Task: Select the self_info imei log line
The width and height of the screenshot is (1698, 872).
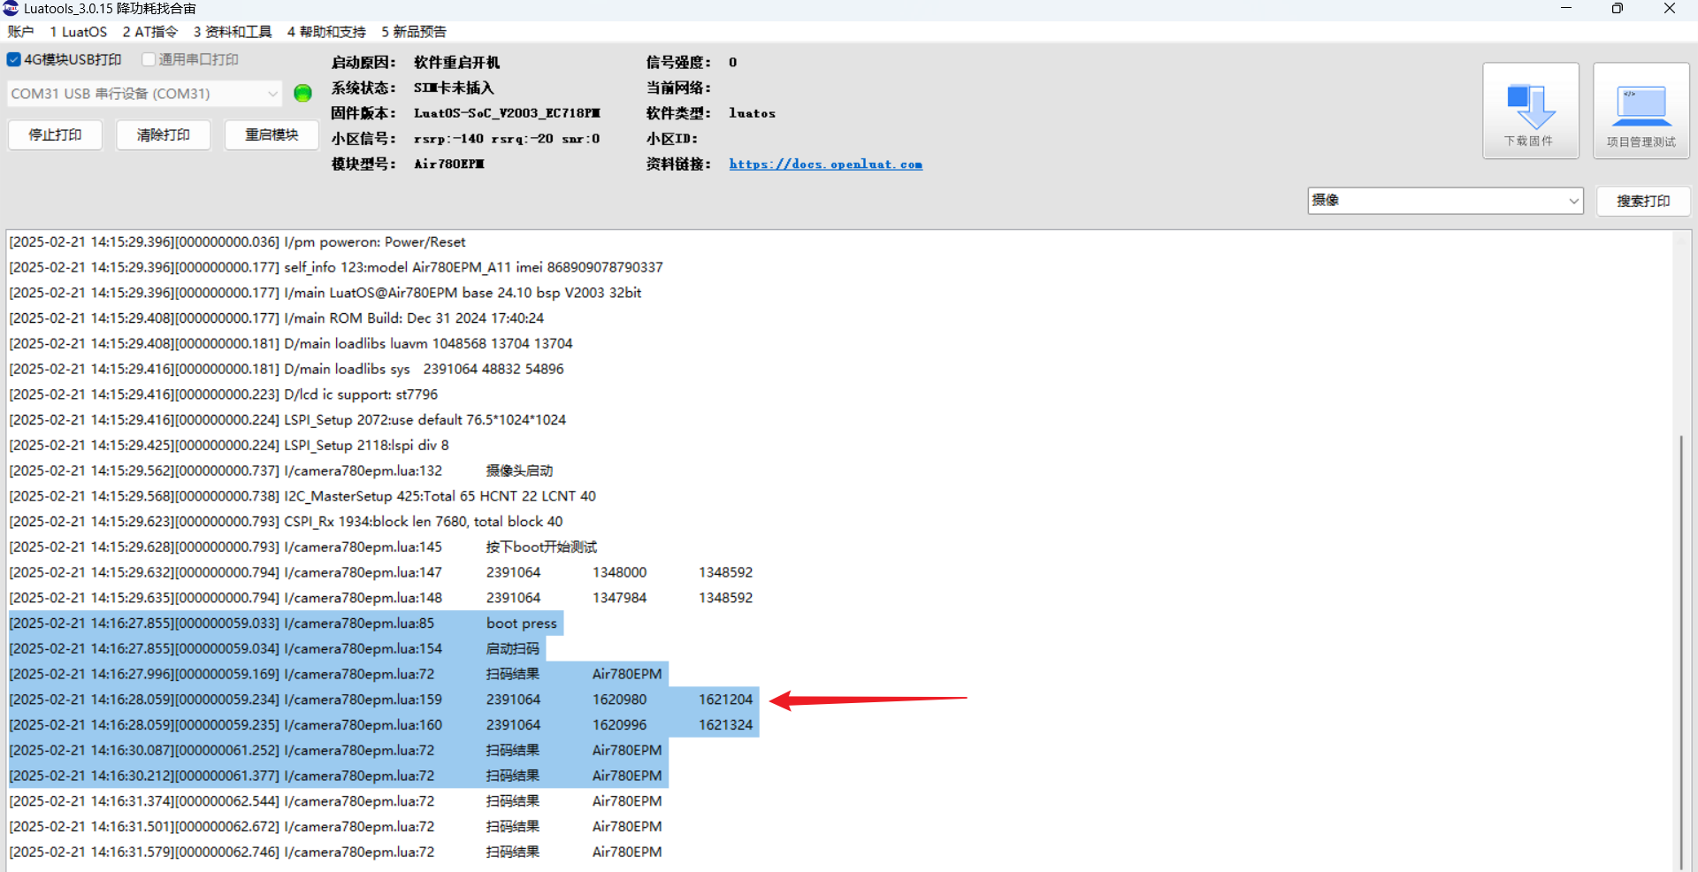Action: [336, 267]
